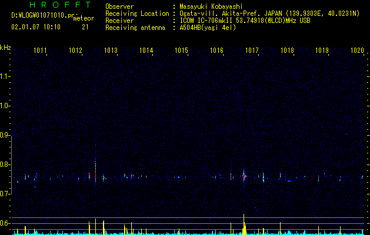Click the 1014 time axis label
Screen dimensions: 370x235
pyautogui.click(x=146, y=50)
